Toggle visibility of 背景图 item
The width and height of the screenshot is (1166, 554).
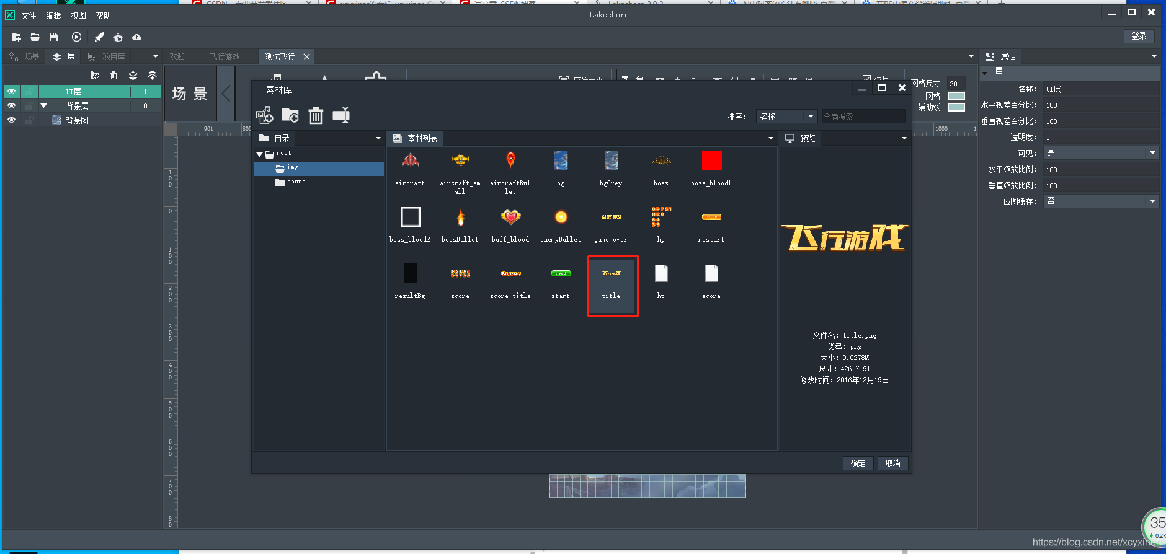(11, 120)
